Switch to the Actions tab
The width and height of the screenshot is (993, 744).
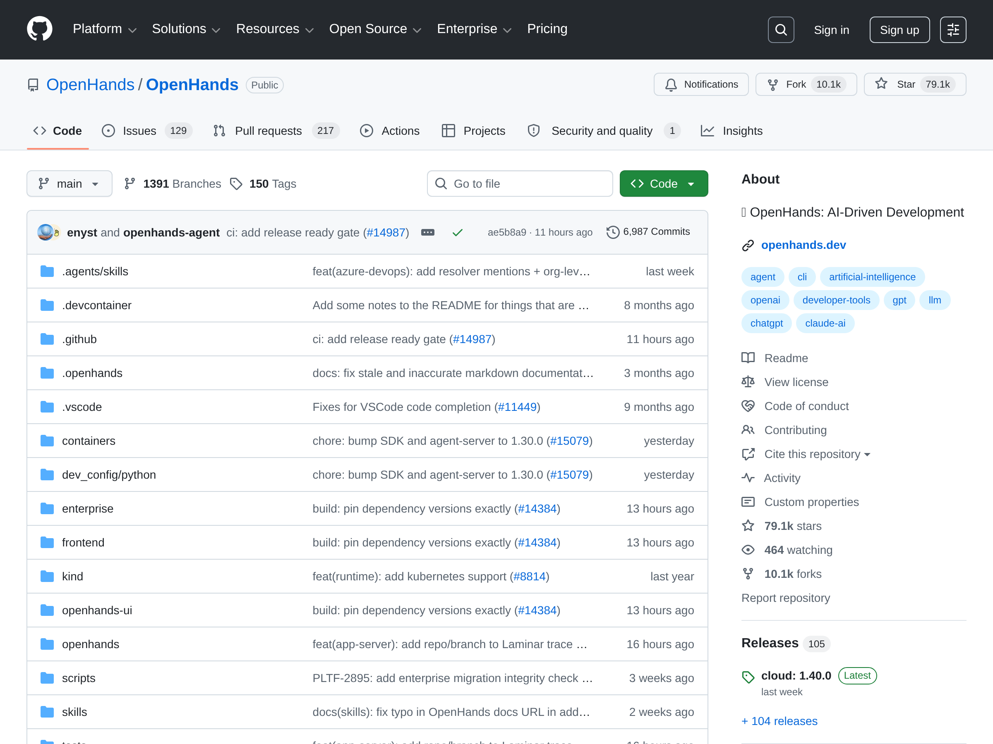click(x=390, y=131)
